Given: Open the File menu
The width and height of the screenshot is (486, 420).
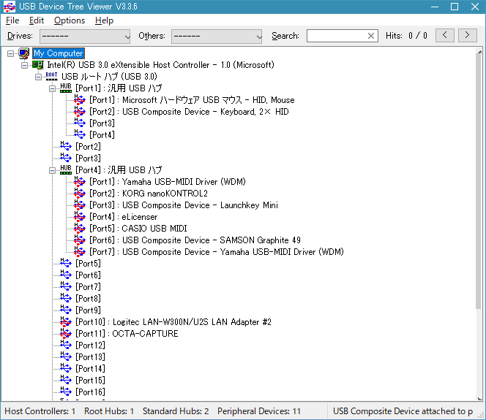Looking at the screenshot, I should coord(12,20).
